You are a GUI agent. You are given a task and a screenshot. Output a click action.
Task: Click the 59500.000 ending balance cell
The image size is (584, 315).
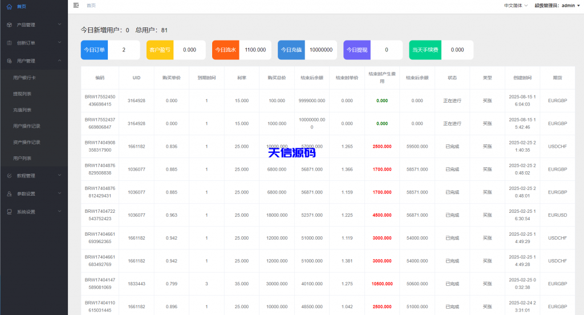click(417, 147)
